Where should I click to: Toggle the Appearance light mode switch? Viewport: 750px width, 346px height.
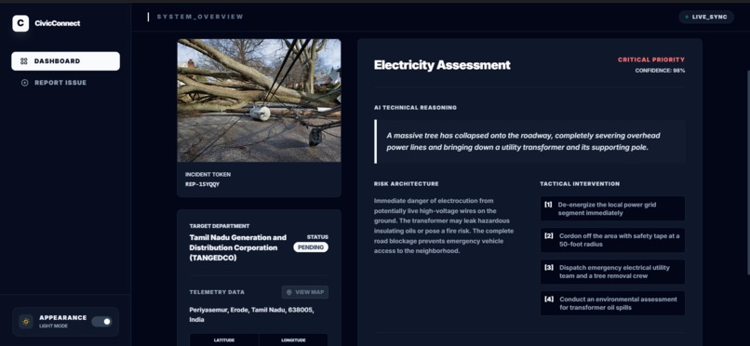click(x=101, y=322)
